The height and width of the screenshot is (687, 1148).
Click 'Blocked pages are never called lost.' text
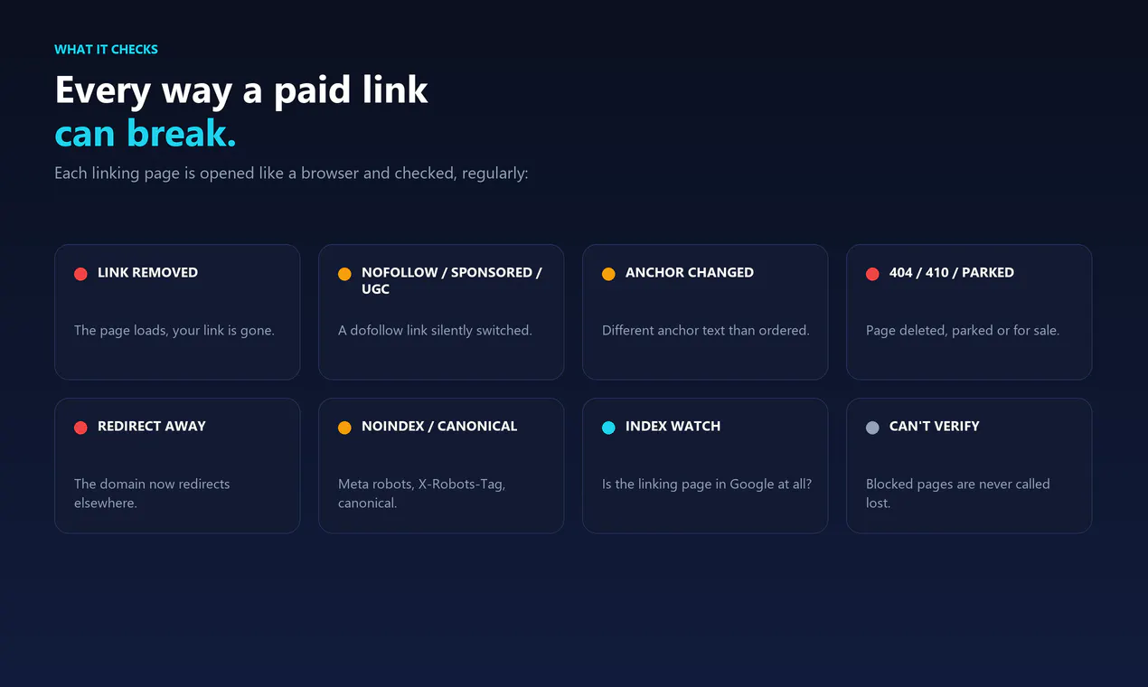click(x=957, y=493)
